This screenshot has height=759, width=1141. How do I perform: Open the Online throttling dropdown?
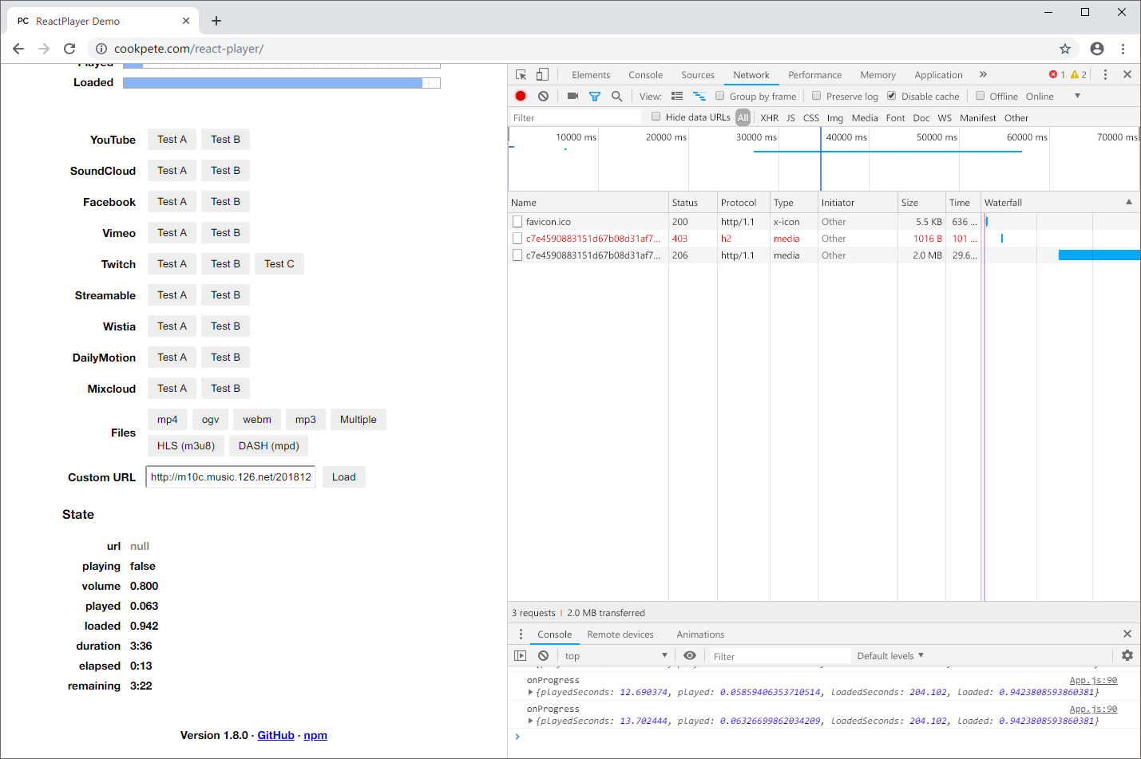click(1048, 96)
